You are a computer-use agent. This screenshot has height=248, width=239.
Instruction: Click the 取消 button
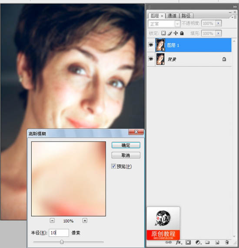click(126, 155)
